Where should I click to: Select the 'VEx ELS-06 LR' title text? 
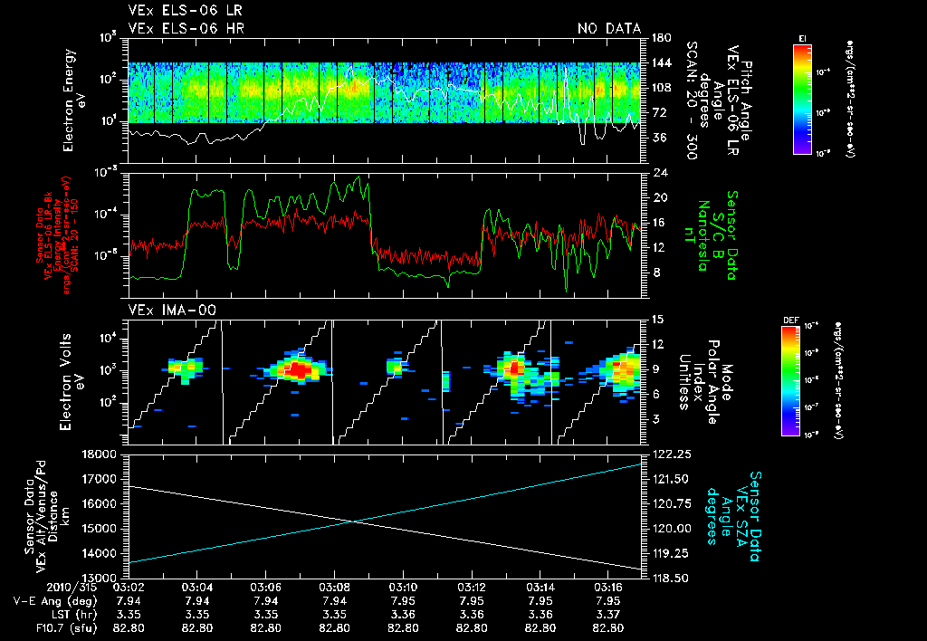pos(185,10)
